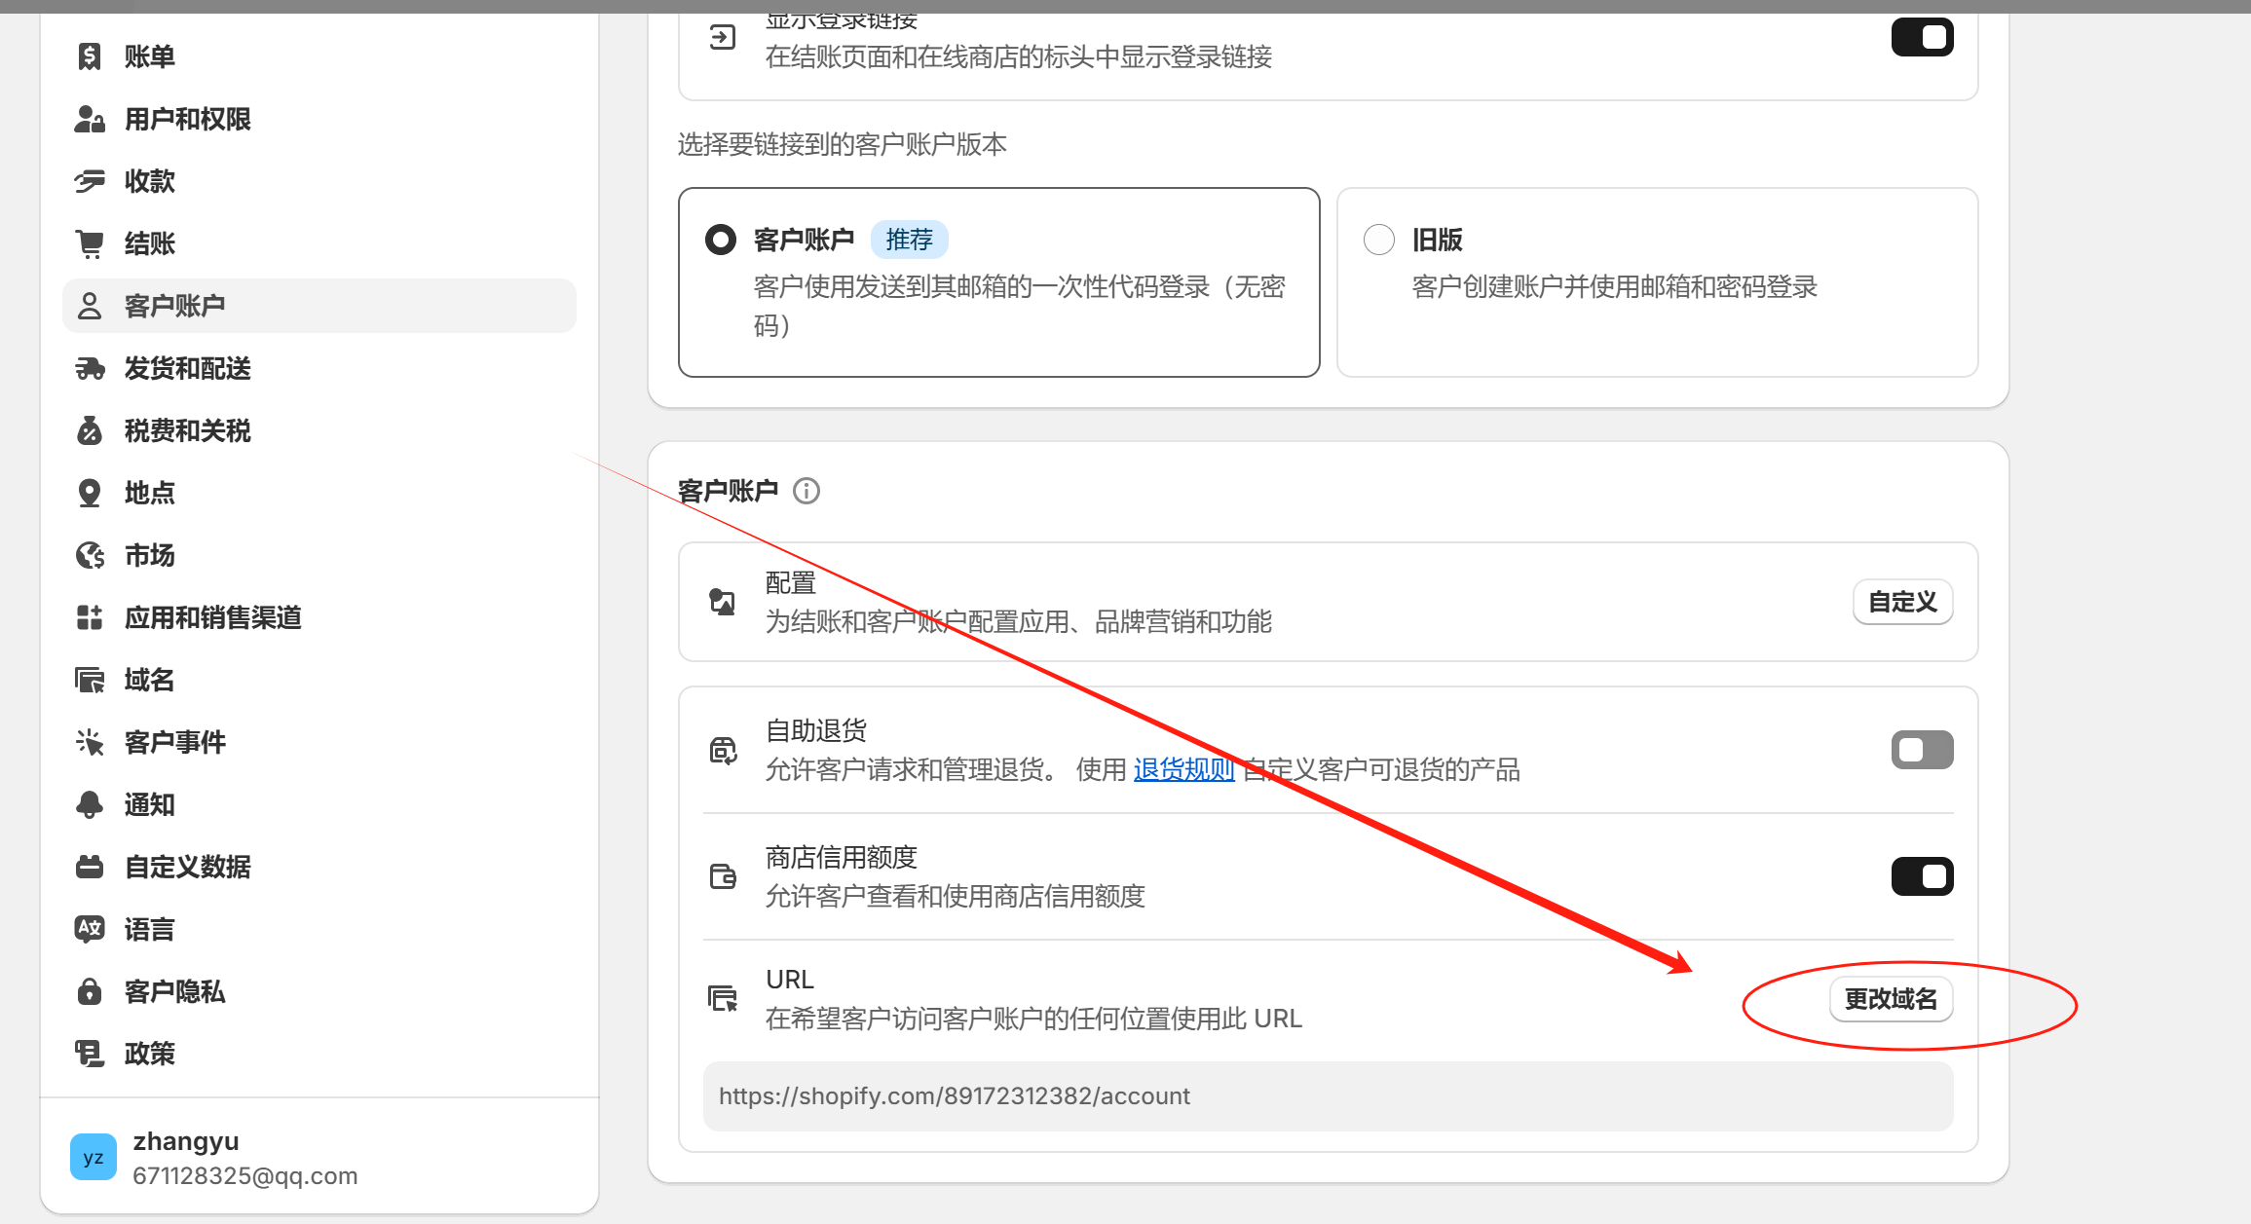Screen dimensions: 2251x1224
Task: Open the 域名 domains settings page
Action: coord(149,680)
